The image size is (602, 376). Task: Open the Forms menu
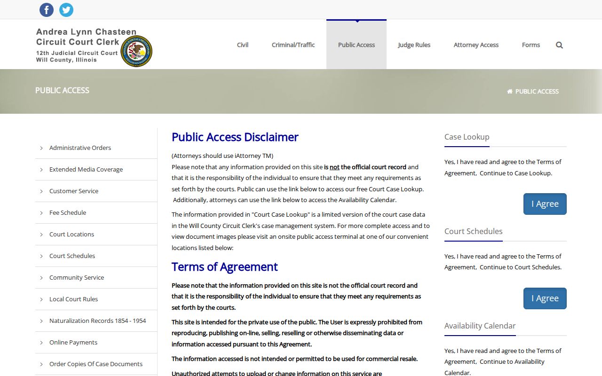coord(531,45)
